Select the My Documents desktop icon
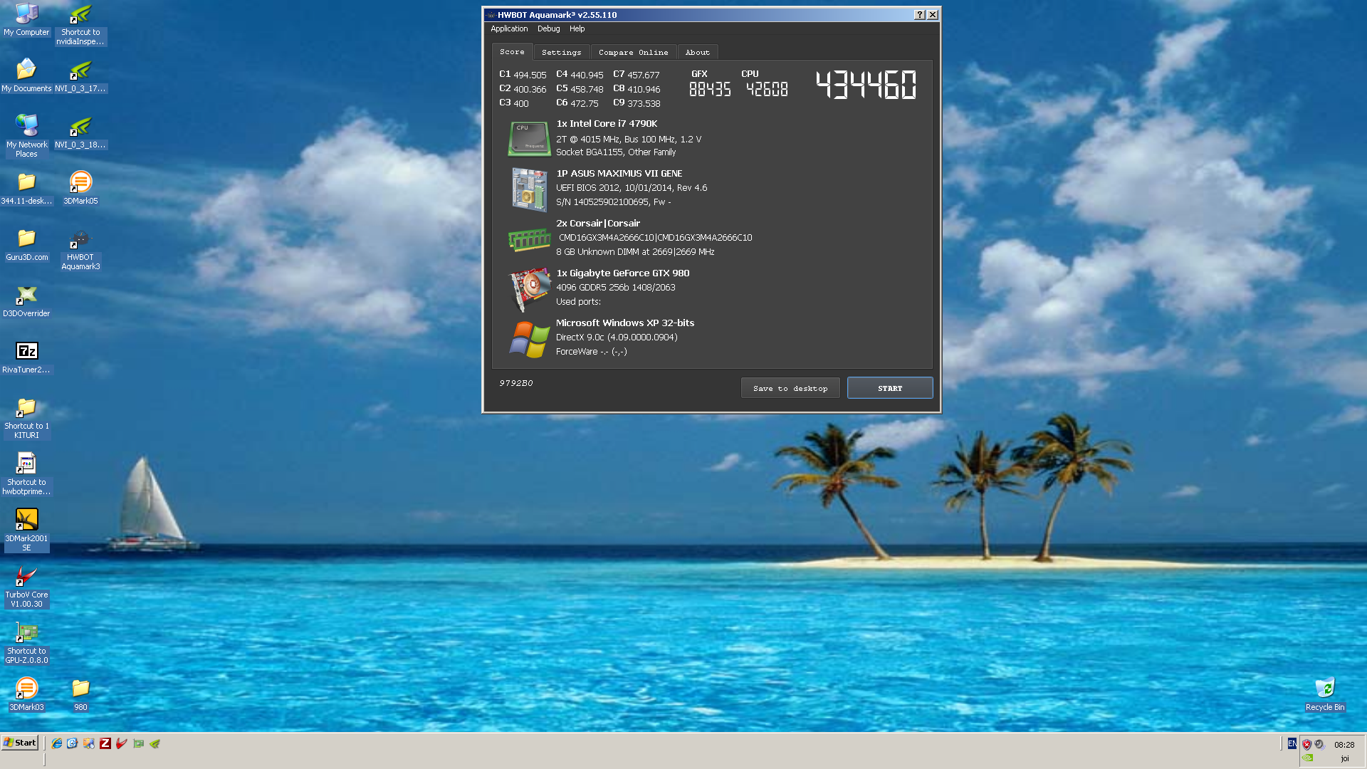Screen dimensions: 1367x769 click(x=26, y=76)
